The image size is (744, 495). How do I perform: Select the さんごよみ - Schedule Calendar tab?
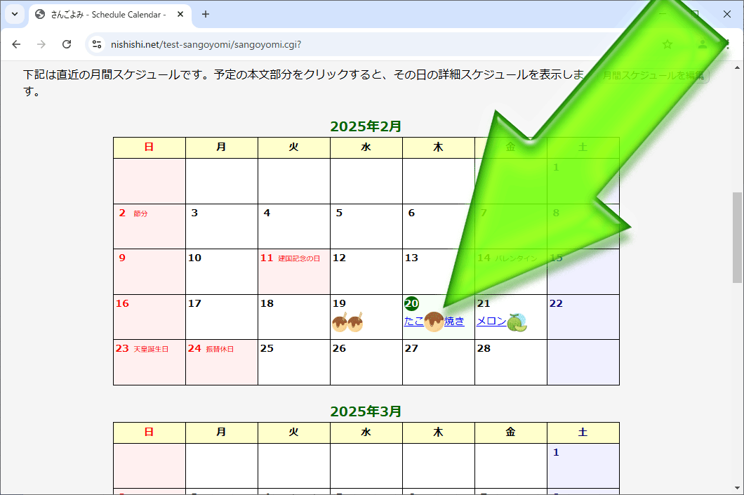tap(111, 15)
